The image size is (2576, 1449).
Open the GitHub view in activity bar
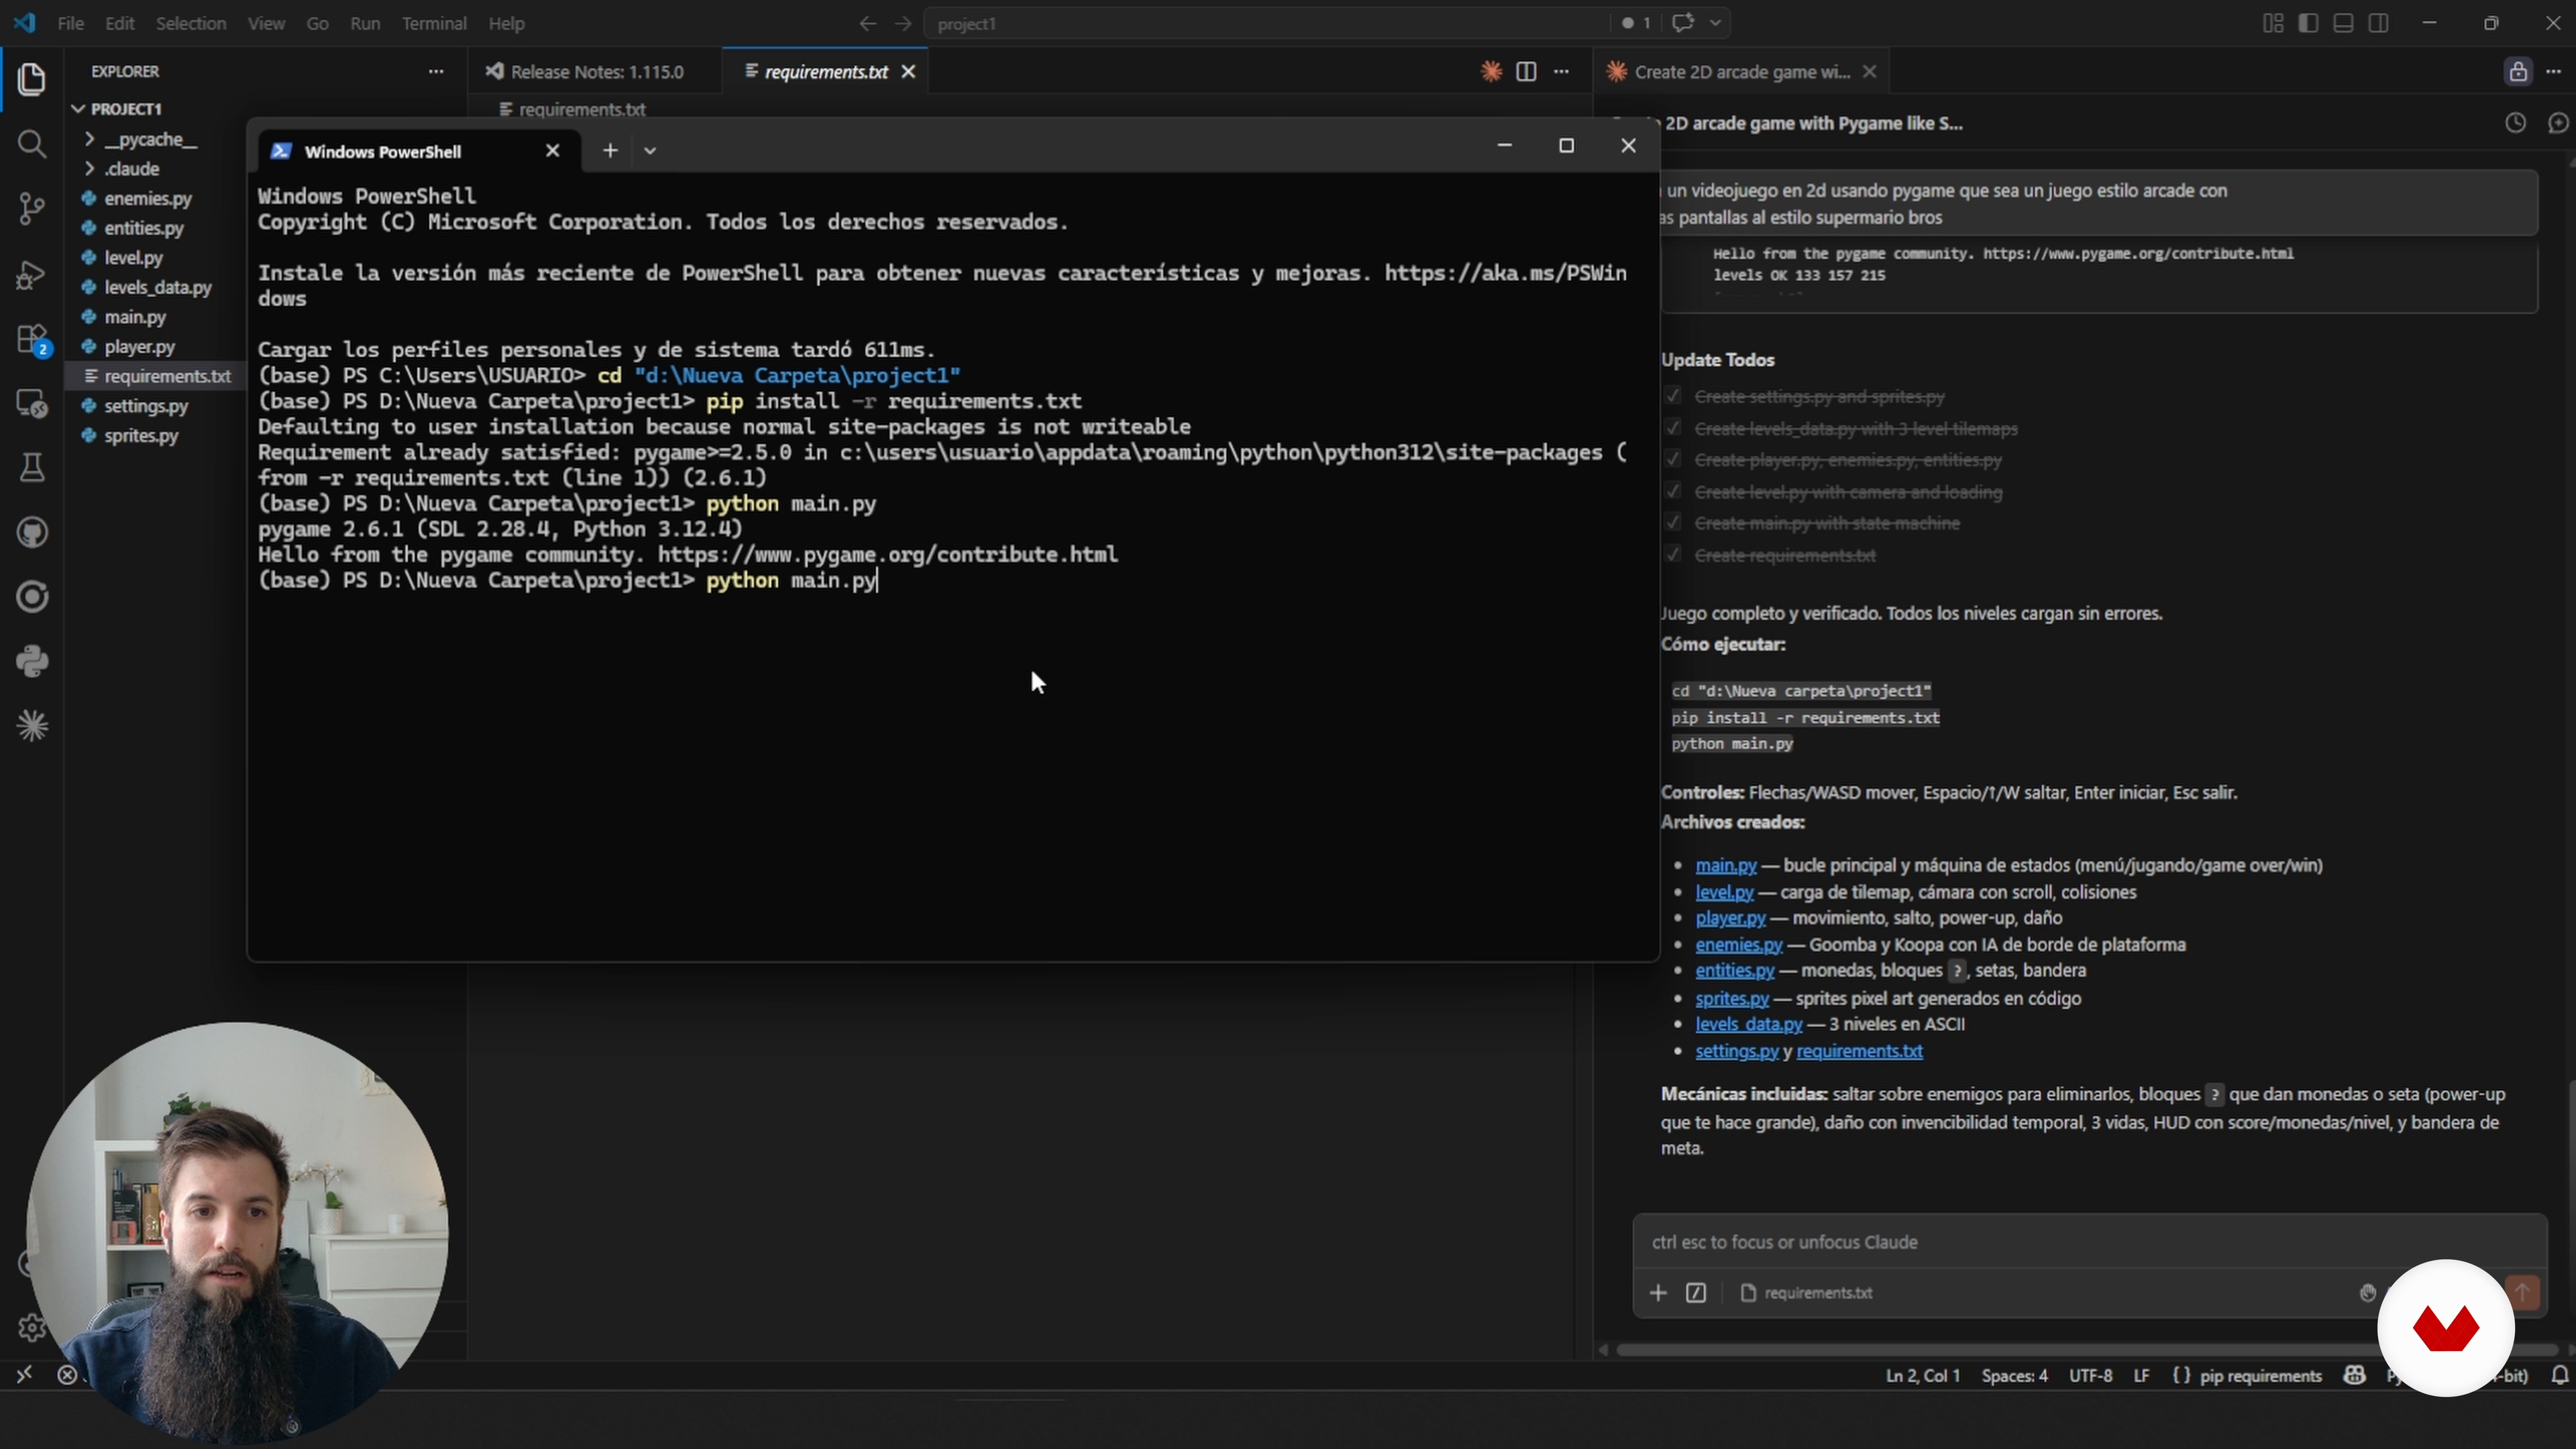32,533
